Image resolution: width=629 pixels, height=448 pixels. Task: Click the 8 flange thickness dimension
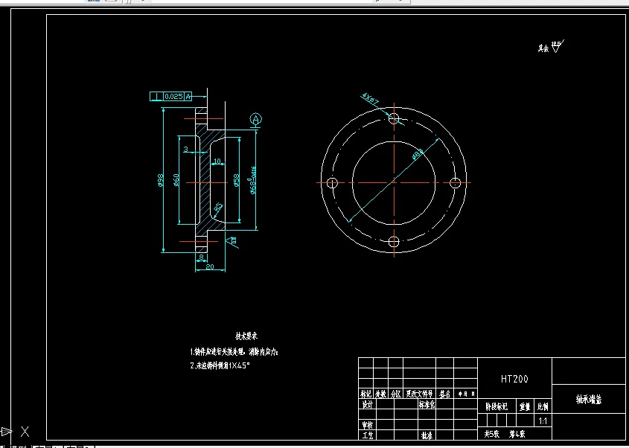201,257
